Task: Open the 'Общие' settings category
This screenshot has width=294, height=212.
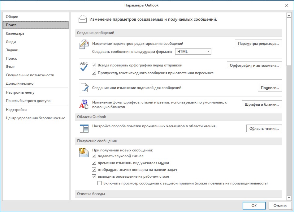Action: (36, 17)
